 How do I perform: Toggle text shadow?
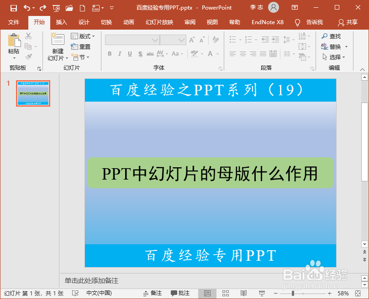(x=140, y=54)
